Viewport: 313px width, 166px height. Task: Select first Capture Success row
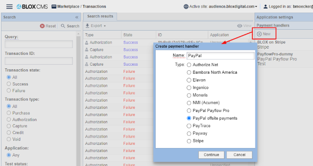click(119, 50)
